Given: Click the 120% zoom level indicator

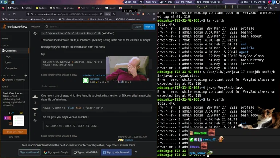Looking at the screenshot, I should (108, 14).
